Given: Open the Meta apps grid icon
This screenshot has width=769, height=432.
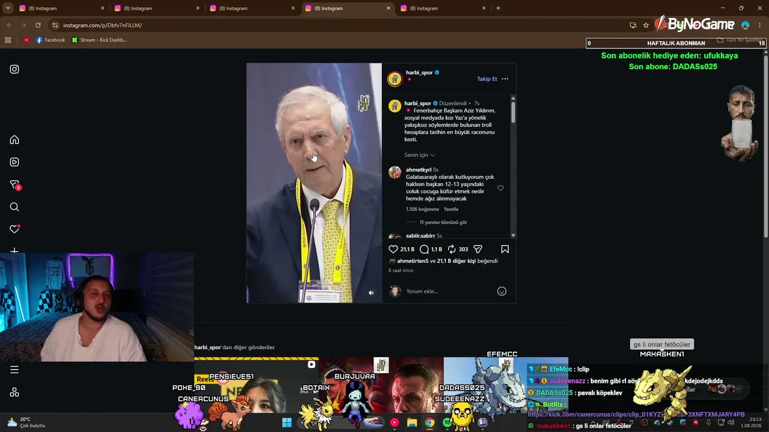Looking at the screenshot, I should (x=14, y=392).
